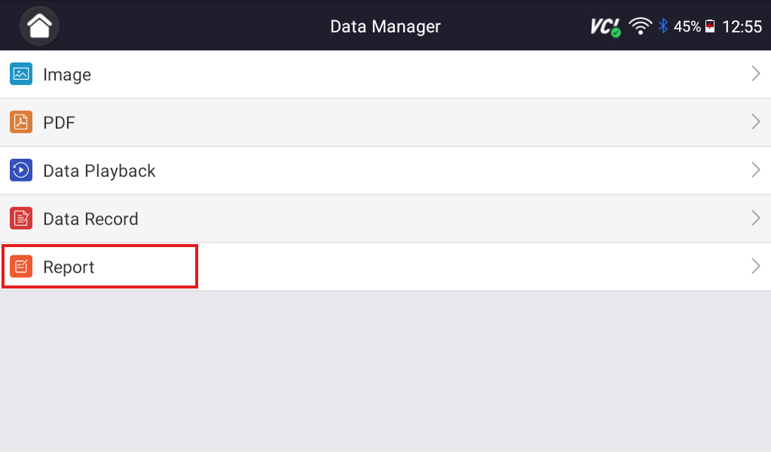Select the Data Playback play icon
Viewport: 771px width, 452px height.
pyautogui.click(x=21, y=170)
